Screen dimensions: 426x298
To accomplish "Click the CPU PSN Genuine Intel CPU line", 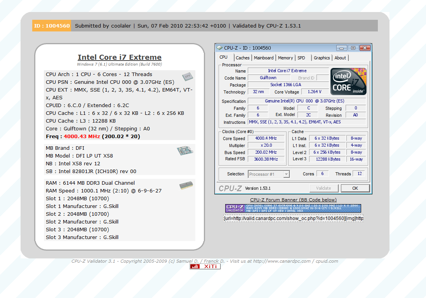I will click(x=110, y=82).
